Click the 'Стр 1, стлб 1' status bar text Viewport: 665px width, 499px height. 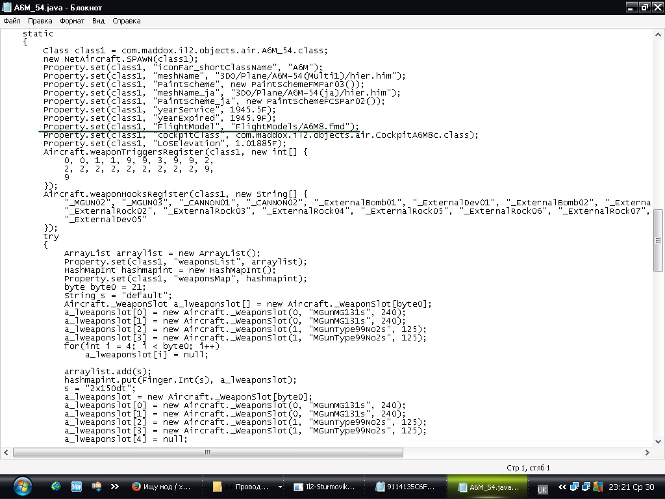[528, 468]
